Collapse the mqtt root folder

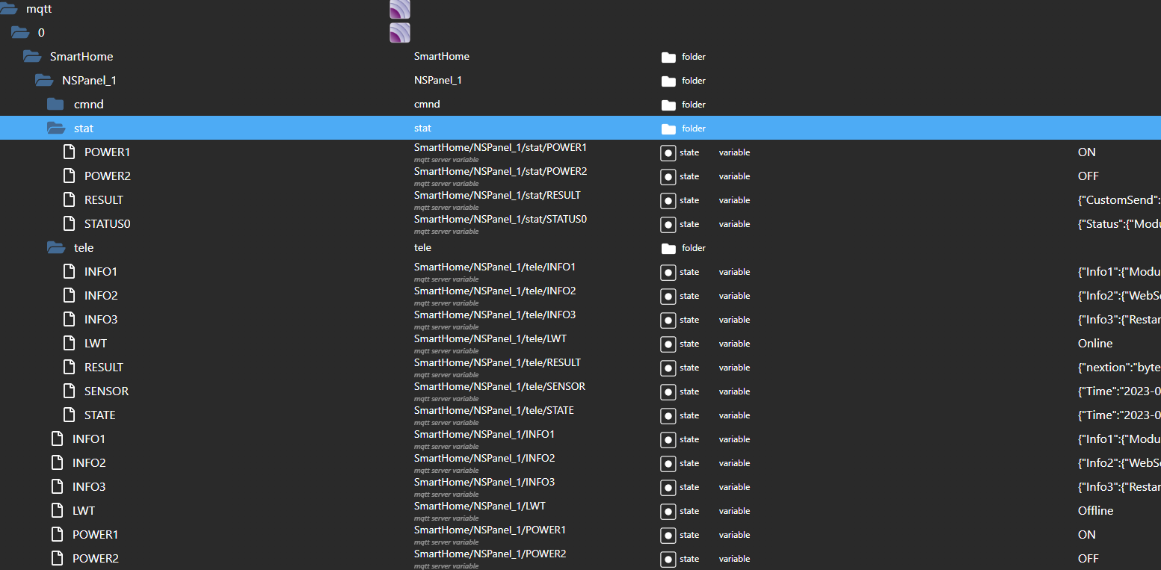coord(7,9)
